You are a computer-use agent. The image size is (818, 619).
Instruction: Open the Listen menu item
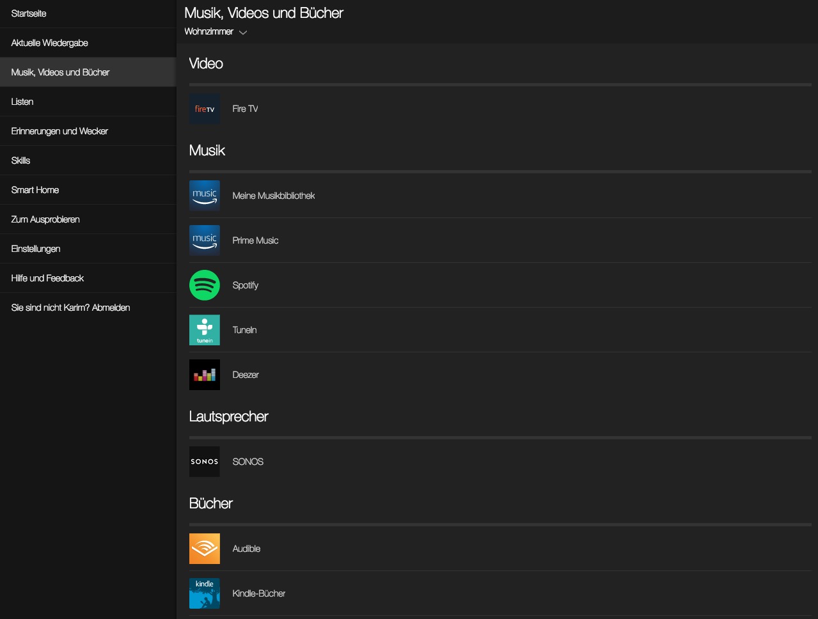22,102
